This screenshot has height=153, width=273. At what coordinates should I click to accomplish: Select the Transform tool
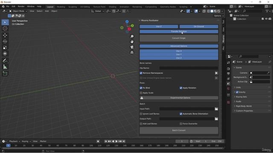(5, 54)
